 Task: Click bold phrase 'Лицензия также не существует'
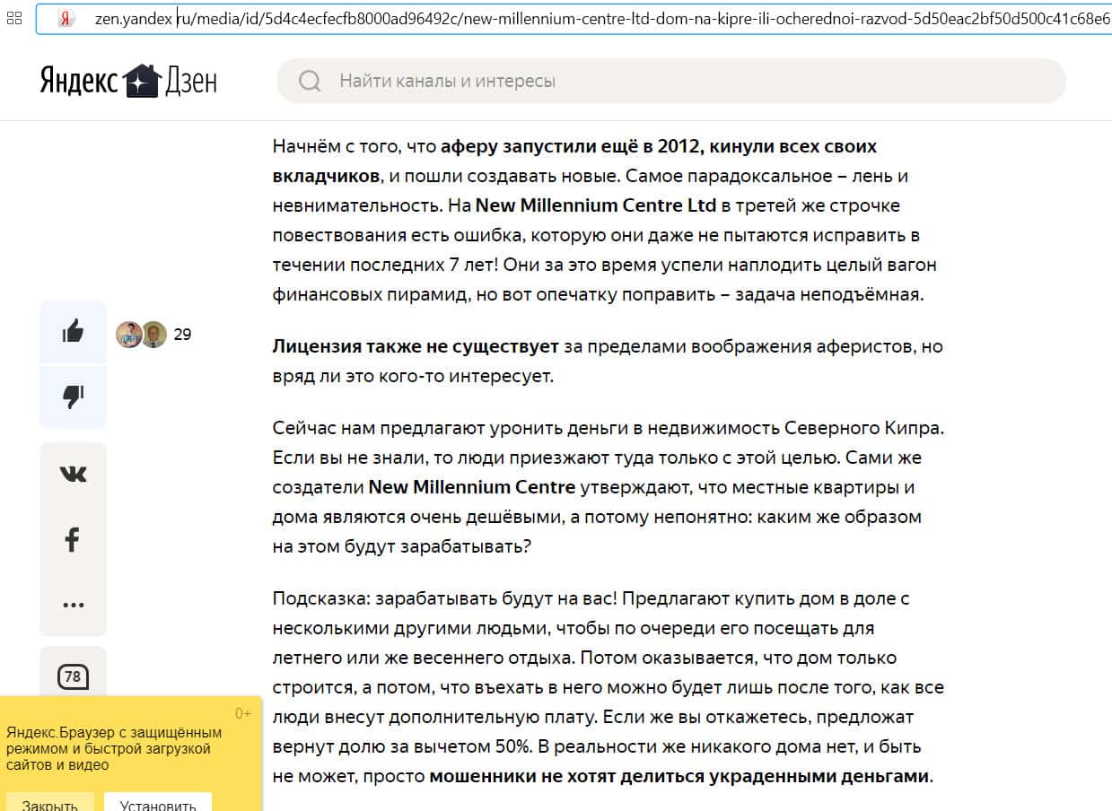click(416, 346)
